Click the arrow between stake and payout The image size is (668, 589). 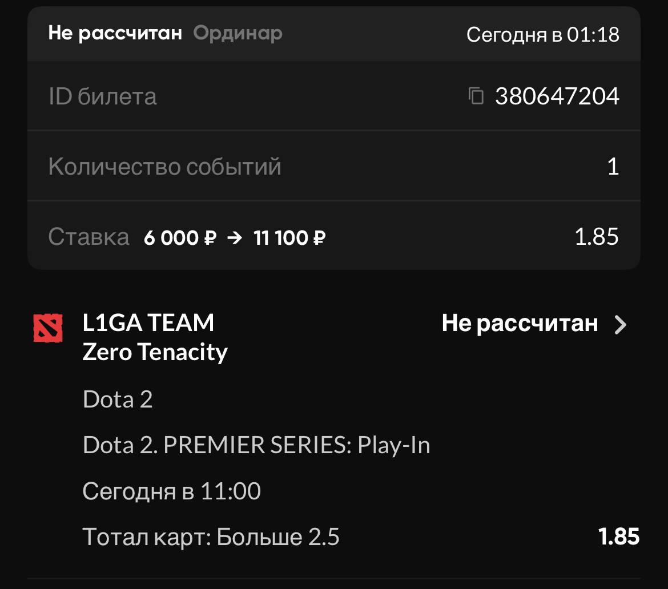pos(235,237)
